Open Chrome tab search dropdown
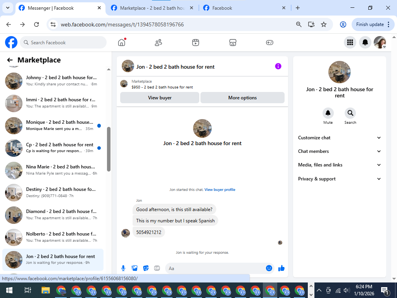The width and height of the screenshot is (397, 298). (8, 8)
